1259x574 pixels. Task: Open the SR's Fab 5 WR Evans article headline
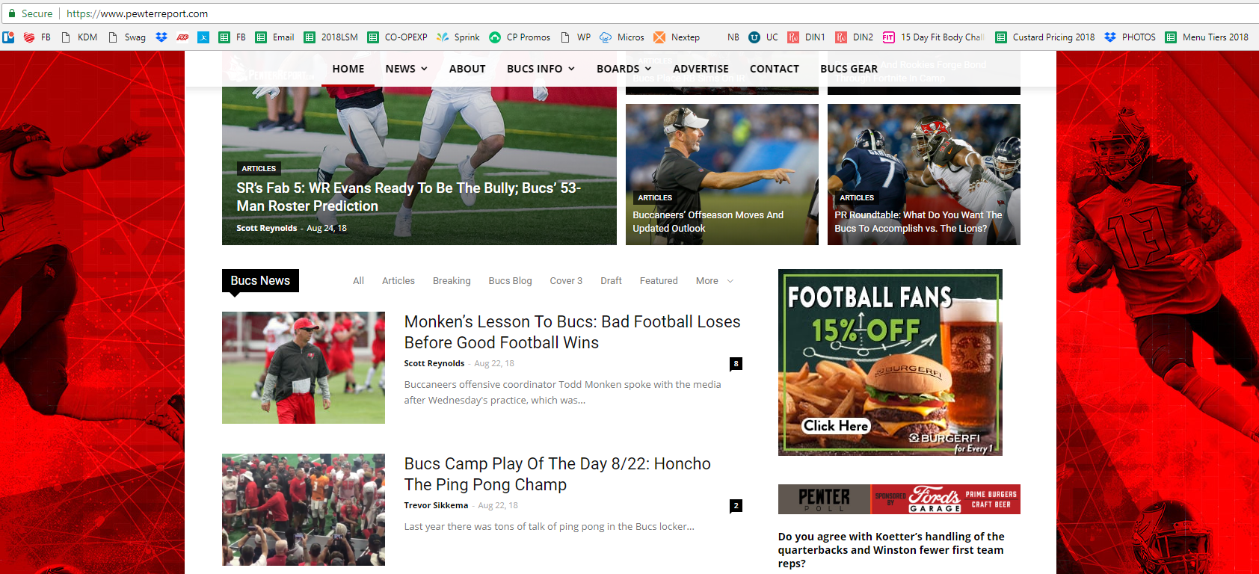coord(408,197)
